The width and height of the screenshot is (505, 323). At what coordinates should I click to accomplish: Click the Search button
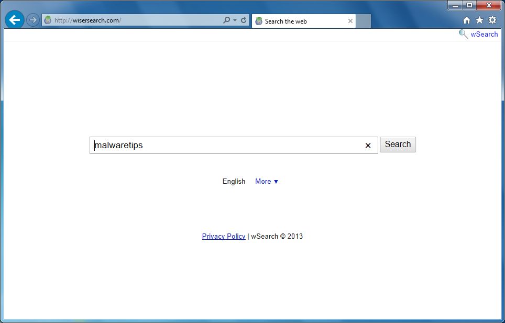point(398,144)
